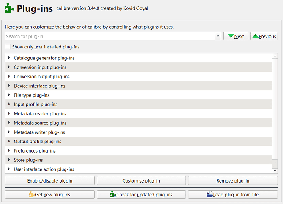Click the green Previous arrow icon
Screen dimensions: 283x204
click(256, 36)
